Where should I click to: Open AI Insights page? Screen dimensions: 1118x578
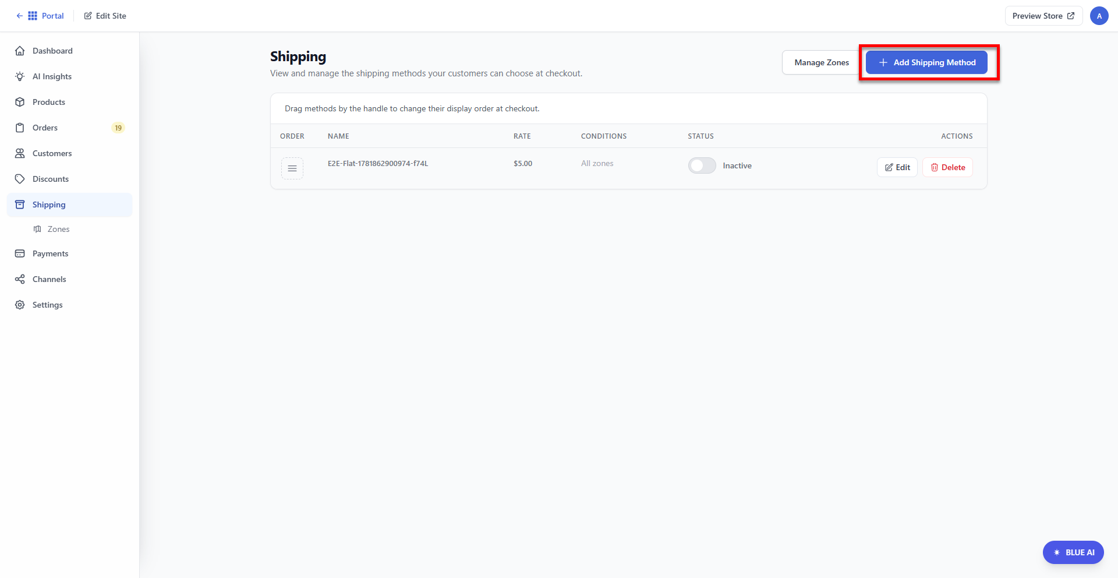[70, 76]
